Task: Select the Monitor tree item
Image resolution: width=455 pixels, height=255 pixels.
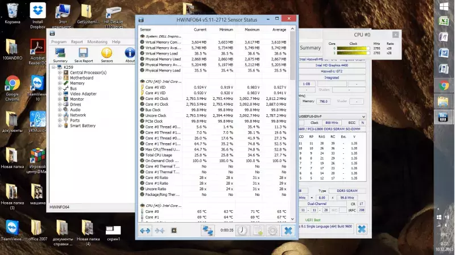Action: (x=77, y=99)
